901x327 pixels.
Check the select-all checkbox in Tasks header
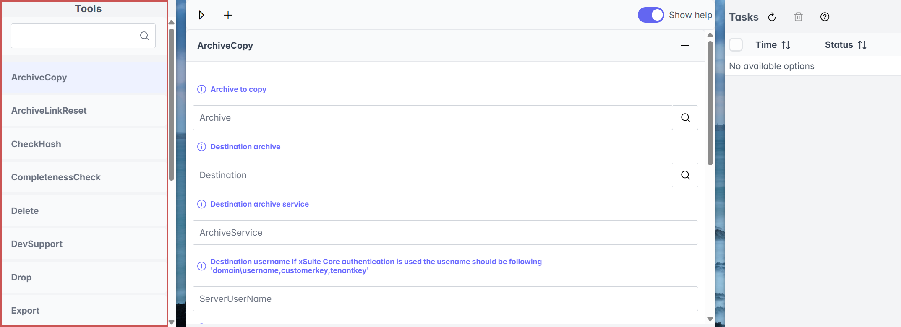point(736,45)
